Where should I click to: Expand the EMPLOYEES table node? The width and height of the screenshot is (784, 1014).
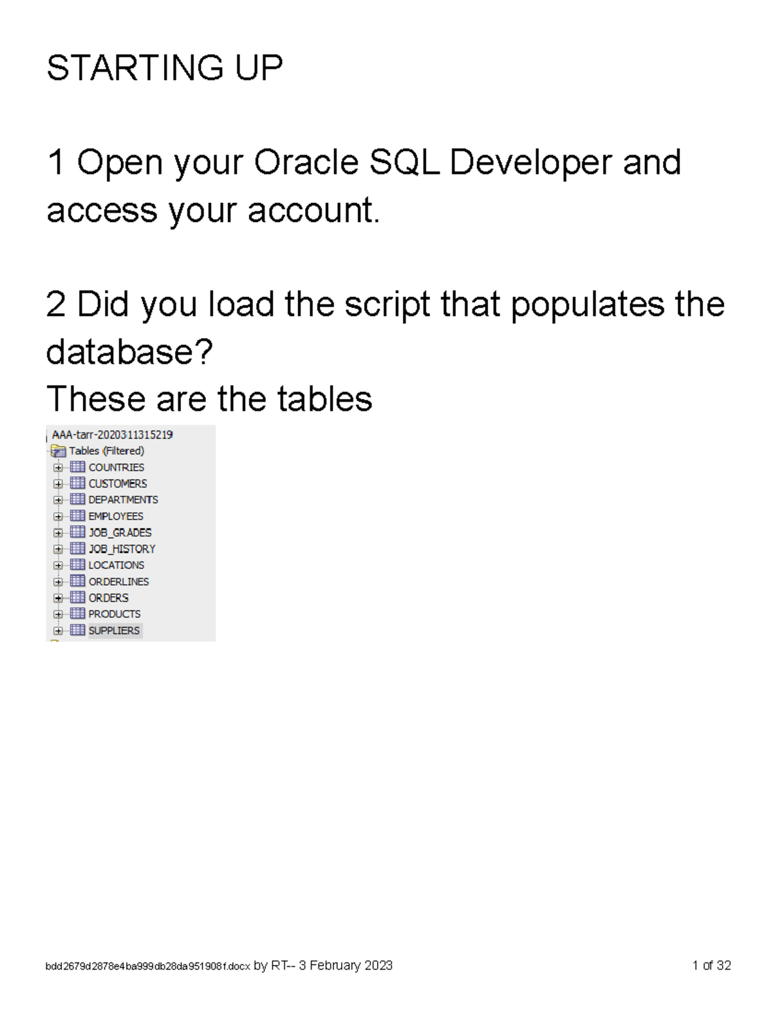[x=59, y=517]
